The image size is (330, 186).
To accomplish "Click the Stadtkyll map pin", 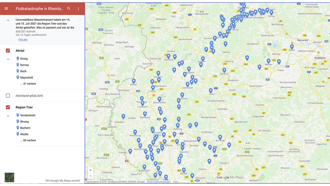I will tap(168, 56).
